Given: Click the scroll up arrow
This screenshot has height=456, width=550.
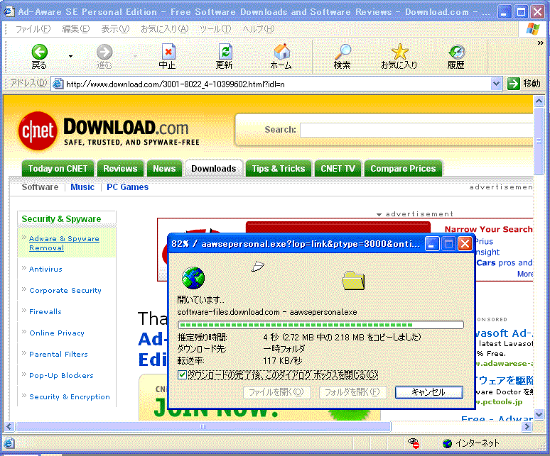Looking at the screenshot, I should [x=539, y=101].
